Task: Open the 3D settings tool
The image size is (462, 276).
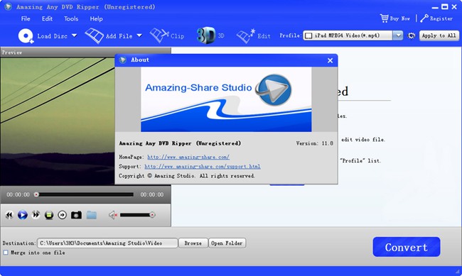Action: tap(210, 35)
